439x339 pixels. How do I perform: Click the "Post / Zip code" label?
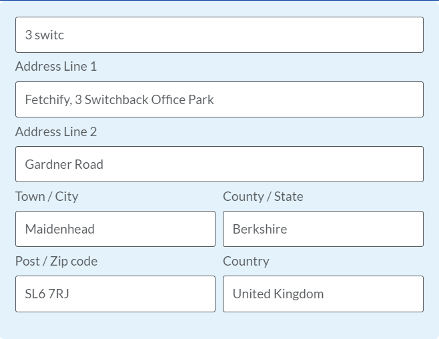pos(56,262)
